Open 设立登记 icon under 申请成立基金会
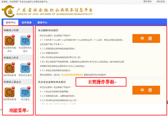The image size is (168, 116). tap(25, 92)
